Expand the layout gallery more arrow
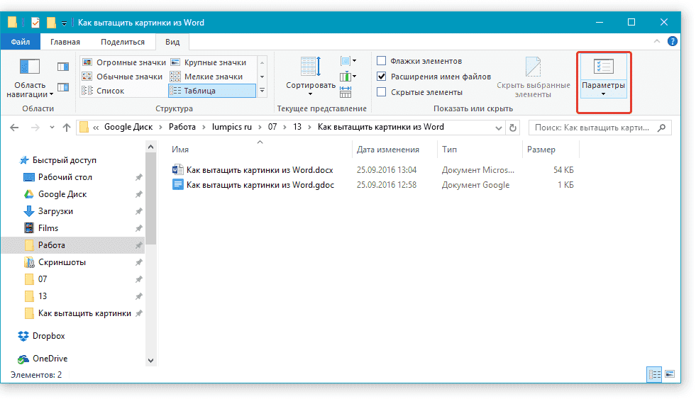This screenshot has height=399, width=696. click(262, 91)
